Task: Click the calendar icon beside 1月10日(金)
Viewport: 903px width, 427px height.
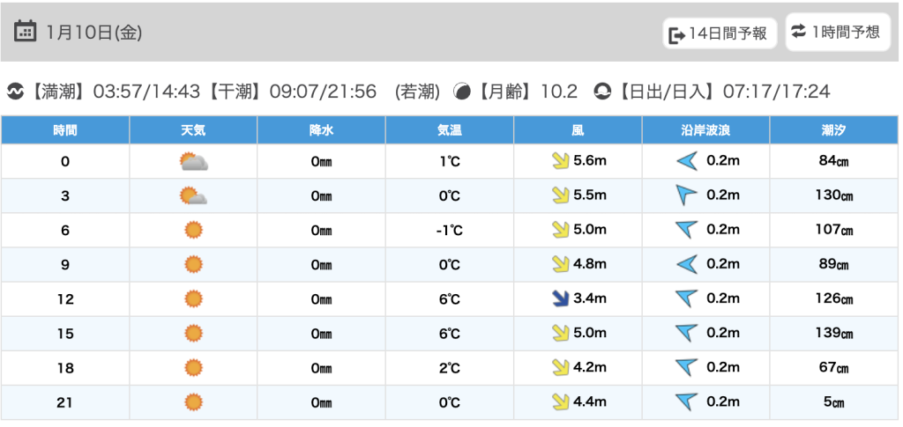Action: [26, 33]
